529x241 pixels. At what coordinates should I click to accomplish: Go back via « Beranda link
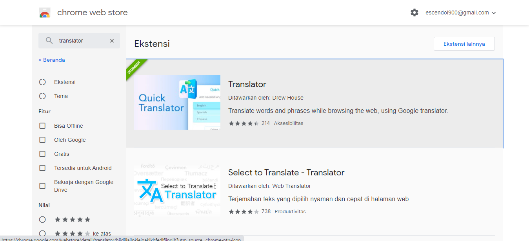tap(52, 60)
